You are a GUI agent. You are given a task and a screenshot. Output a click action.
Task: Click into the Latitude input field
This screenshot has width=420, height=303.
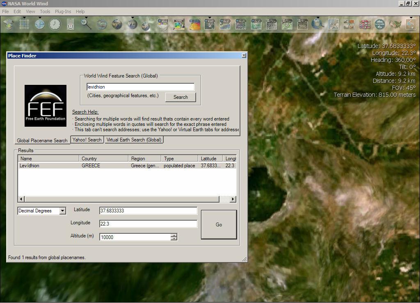pyautogui.click(x=148, y=211)
